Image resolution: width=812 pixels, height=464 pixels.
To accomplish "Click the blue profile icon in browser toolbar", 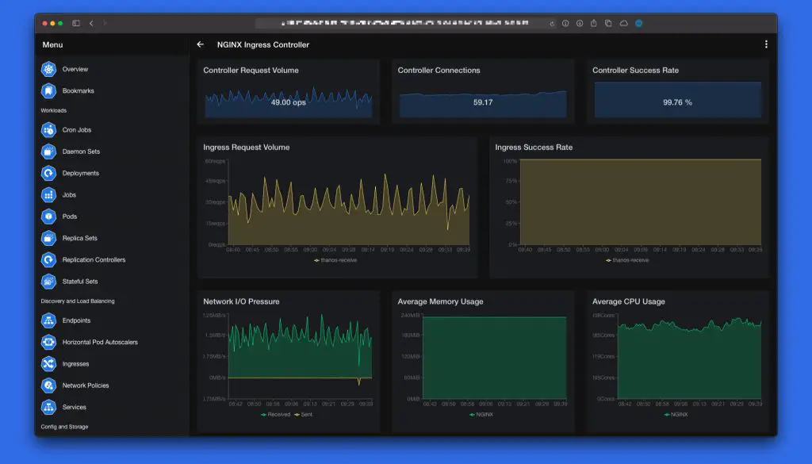I will click(x=638, y=23).
